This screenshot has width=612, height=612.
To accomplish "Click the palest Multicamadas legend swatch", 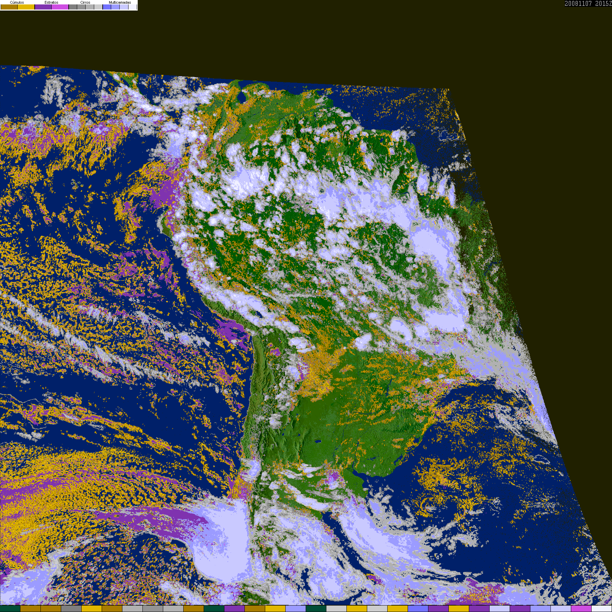I will pos(133,7).
